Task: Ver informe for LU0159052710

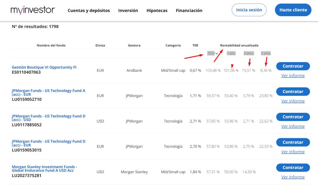Action: click(x=293, y=101)
